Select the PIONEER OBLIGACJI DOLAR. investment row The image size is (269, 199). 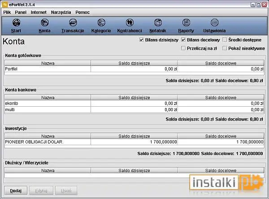tap(134, 142)
